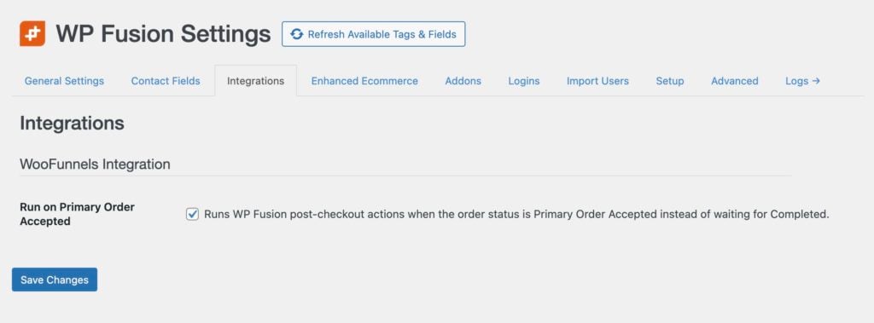The width and height of the screenshot is (874, 323).
Task: Click the checkbox description text about post-checkout actions
Action: 516,215
